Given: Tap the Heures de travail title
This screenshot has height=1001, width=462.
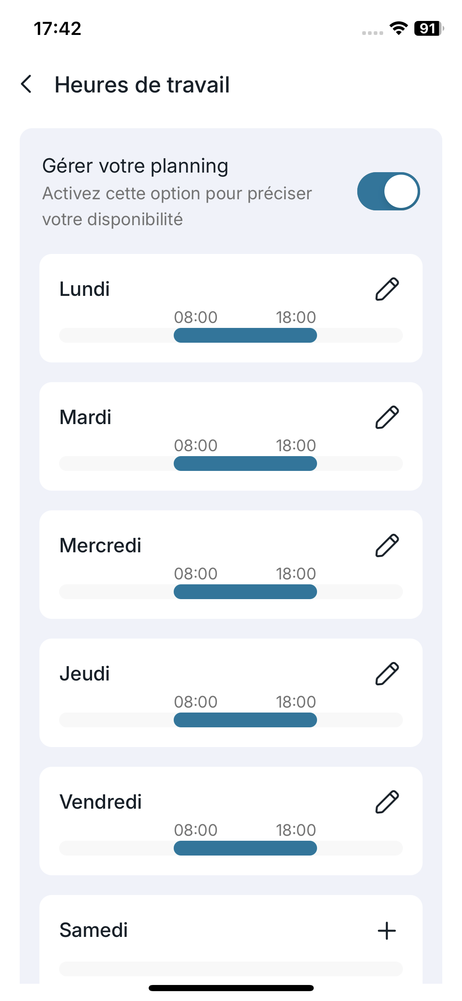Looking at the screenshot, I should pos(142,85).
